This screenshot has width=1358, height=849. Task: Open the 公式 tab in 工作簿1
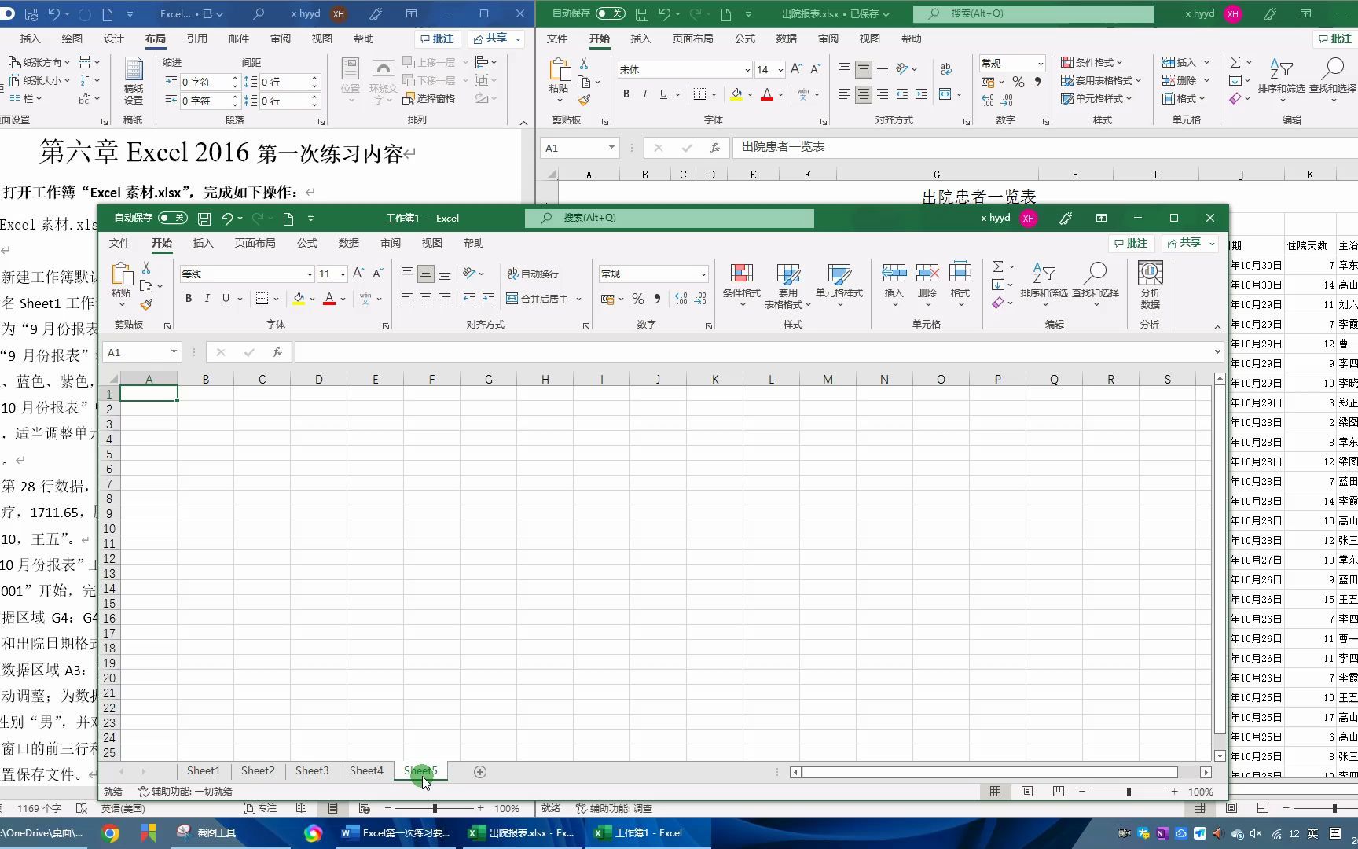point(307,243)
